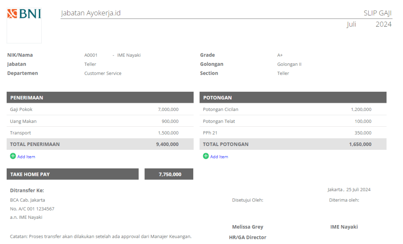Click the Take Home Pay amount 7,750,000
The image size is (403, 244).
(x=170, y=174)
